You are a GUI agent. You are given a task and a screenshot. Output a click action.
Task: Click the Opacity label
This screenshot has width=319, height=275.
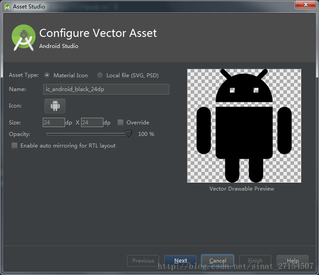(19, 134)
